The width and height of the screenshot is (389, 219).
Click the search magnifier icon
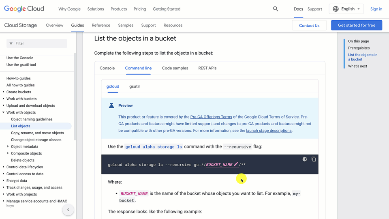(276, 9)
